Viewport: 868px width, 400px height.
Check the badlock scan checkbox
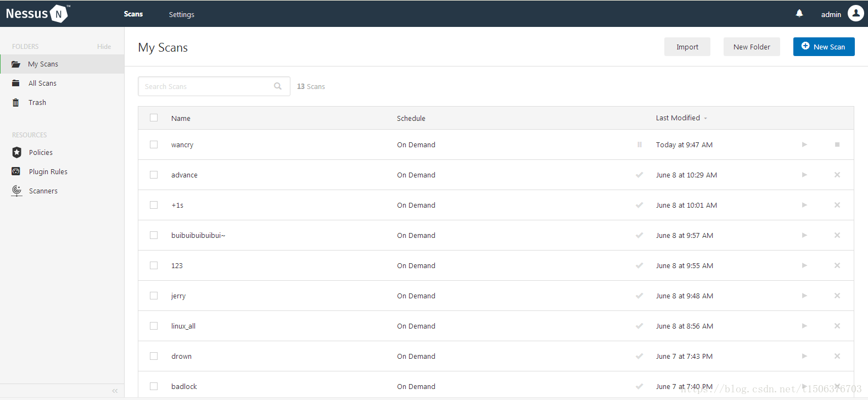(154, 386)
